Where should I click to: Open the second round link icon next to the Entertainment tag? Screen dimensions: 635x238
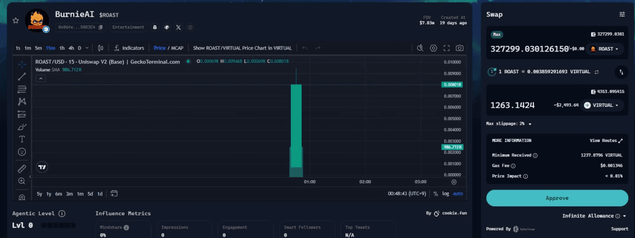(167, 27)
